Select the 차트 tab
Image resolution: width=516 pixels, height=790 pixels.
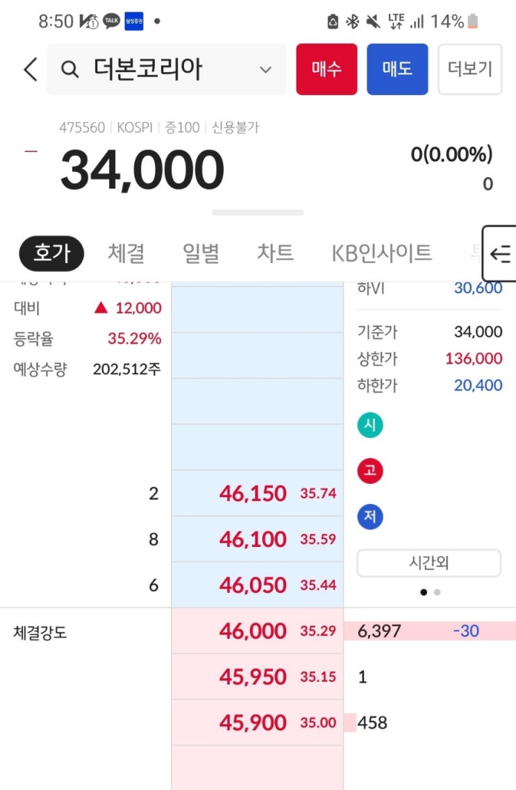[x=275, y=253]
